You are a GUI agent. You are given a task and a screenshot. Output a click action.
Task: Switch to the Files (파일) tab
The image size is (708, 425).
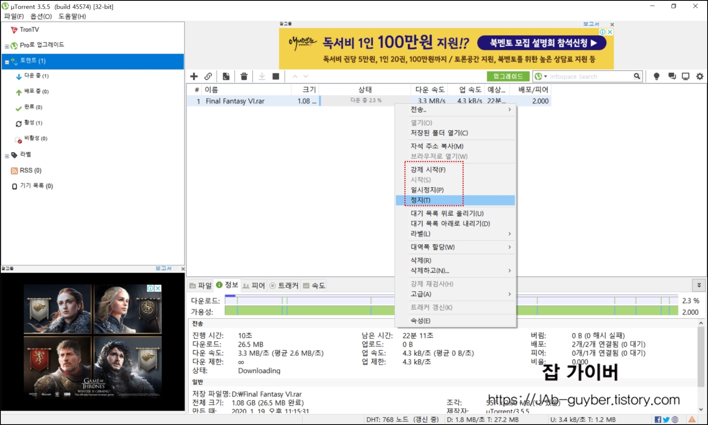tap(201, 286)
